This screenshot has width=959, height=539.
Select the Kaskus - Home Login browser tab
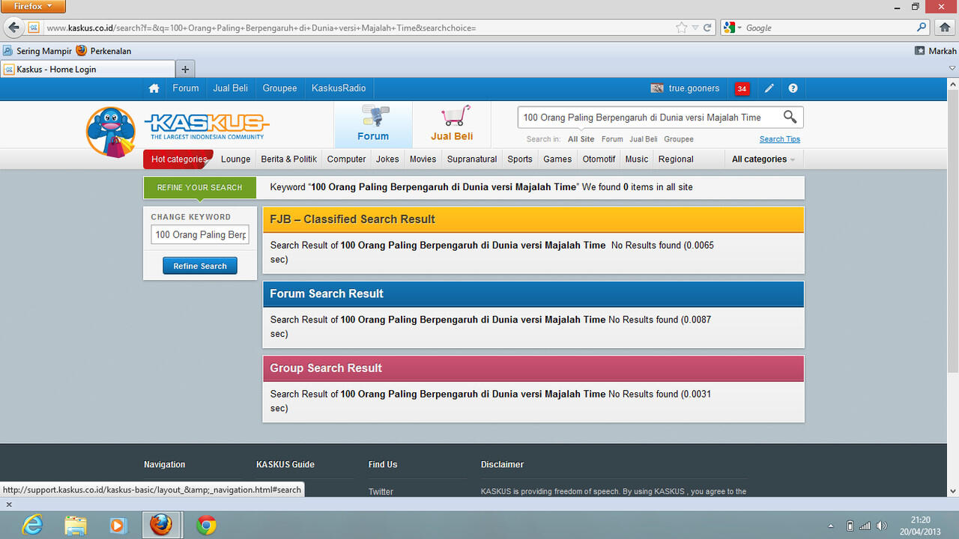88,69
